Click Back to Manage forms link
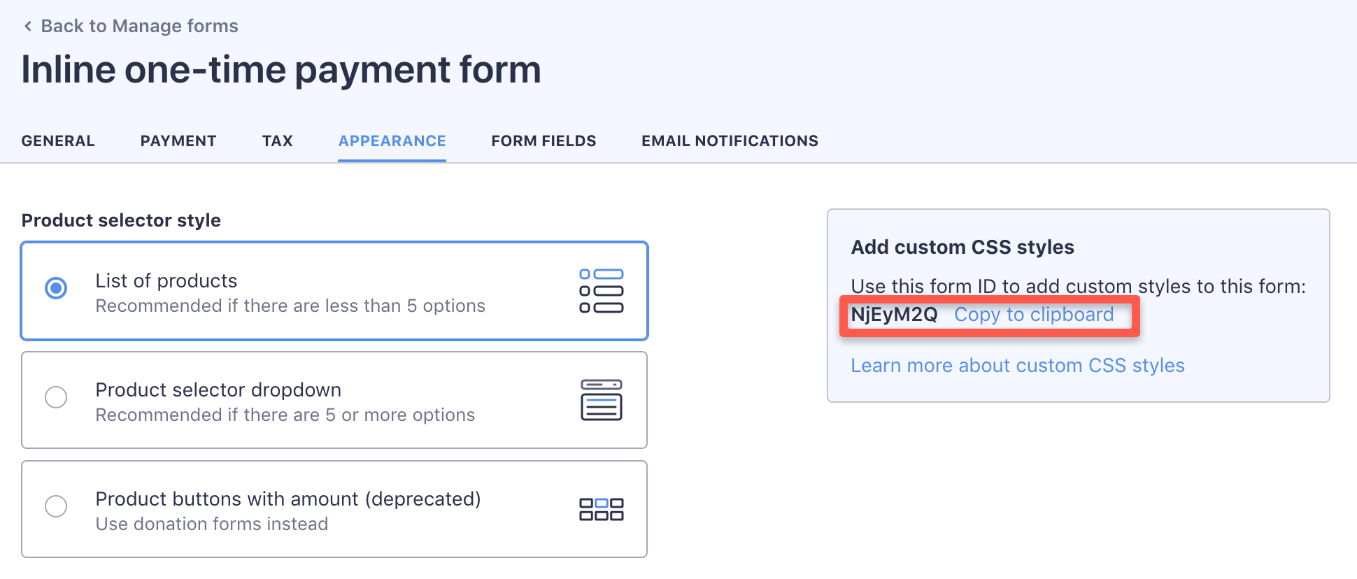Viewport: 1357px width, 579px height. pyautogui.click(x=139, y=27)
